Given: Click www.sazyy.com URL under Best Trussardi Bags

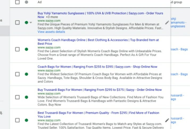Looking at the screenshot, I should [49, 120].
